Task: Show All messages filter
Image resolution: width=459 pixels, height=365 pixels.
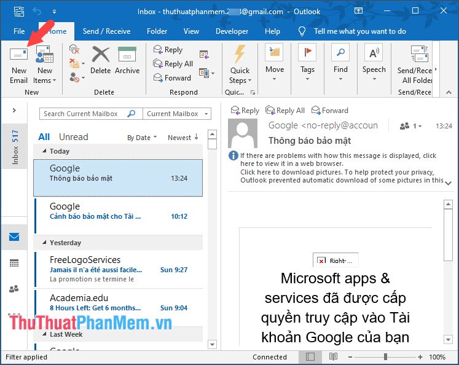Action: [44, 136]
